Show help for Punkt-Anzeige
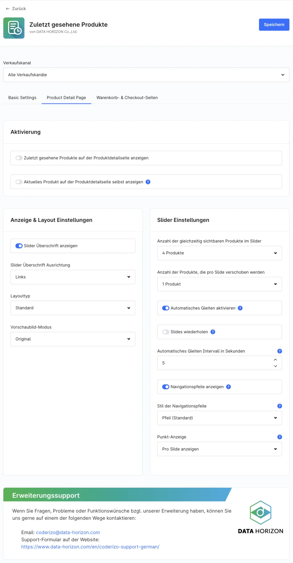The width and height of the screenshot is (293, 563). click(280, 437)
